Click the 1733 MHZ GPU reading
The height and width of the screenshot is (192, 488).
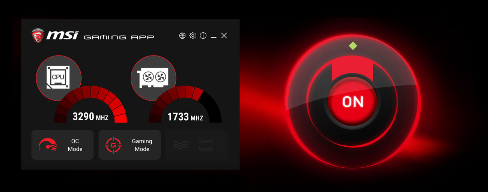(x=185, y=117)
